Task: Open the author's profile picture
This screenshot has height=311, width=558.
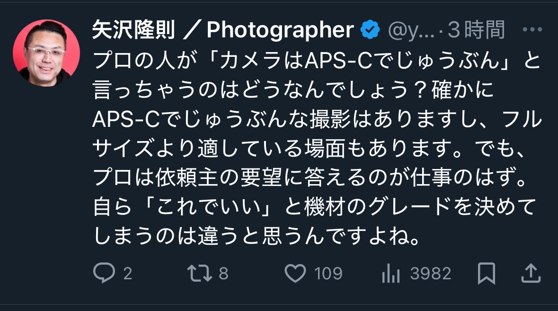Action: click(46, 53)
